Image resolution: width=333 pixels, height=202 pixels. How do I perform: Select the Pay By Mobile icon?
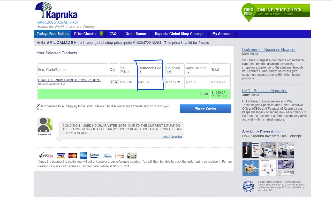[x=132, y=155]
